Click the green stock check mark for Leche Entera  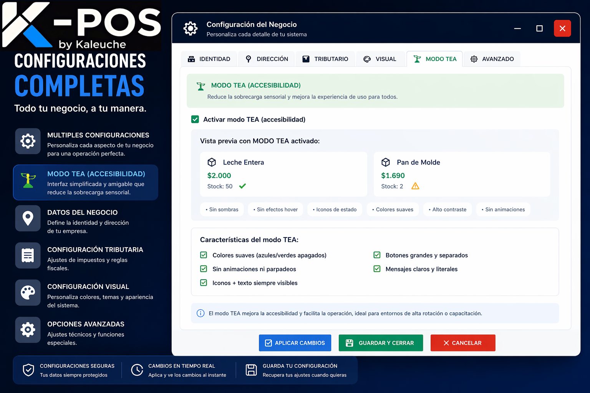point(242,186)
